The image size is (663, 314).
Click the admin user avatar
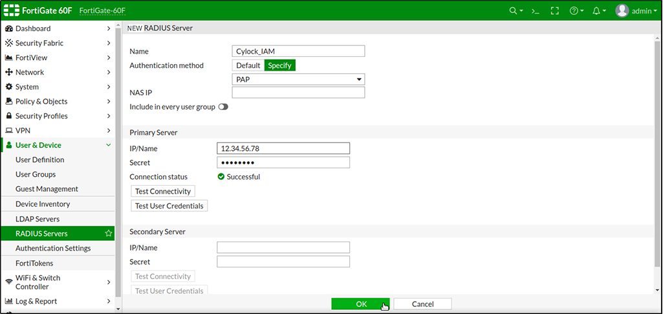[622, 10]
